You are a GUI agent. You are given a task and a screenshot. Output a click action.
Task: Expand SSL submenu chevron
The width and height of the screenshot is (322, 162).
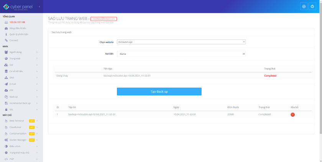pyautogui.click(x=37, y=110)
